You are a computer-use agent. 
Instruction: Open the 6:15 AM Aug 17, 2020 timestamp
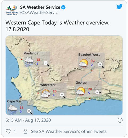(28, 120)
